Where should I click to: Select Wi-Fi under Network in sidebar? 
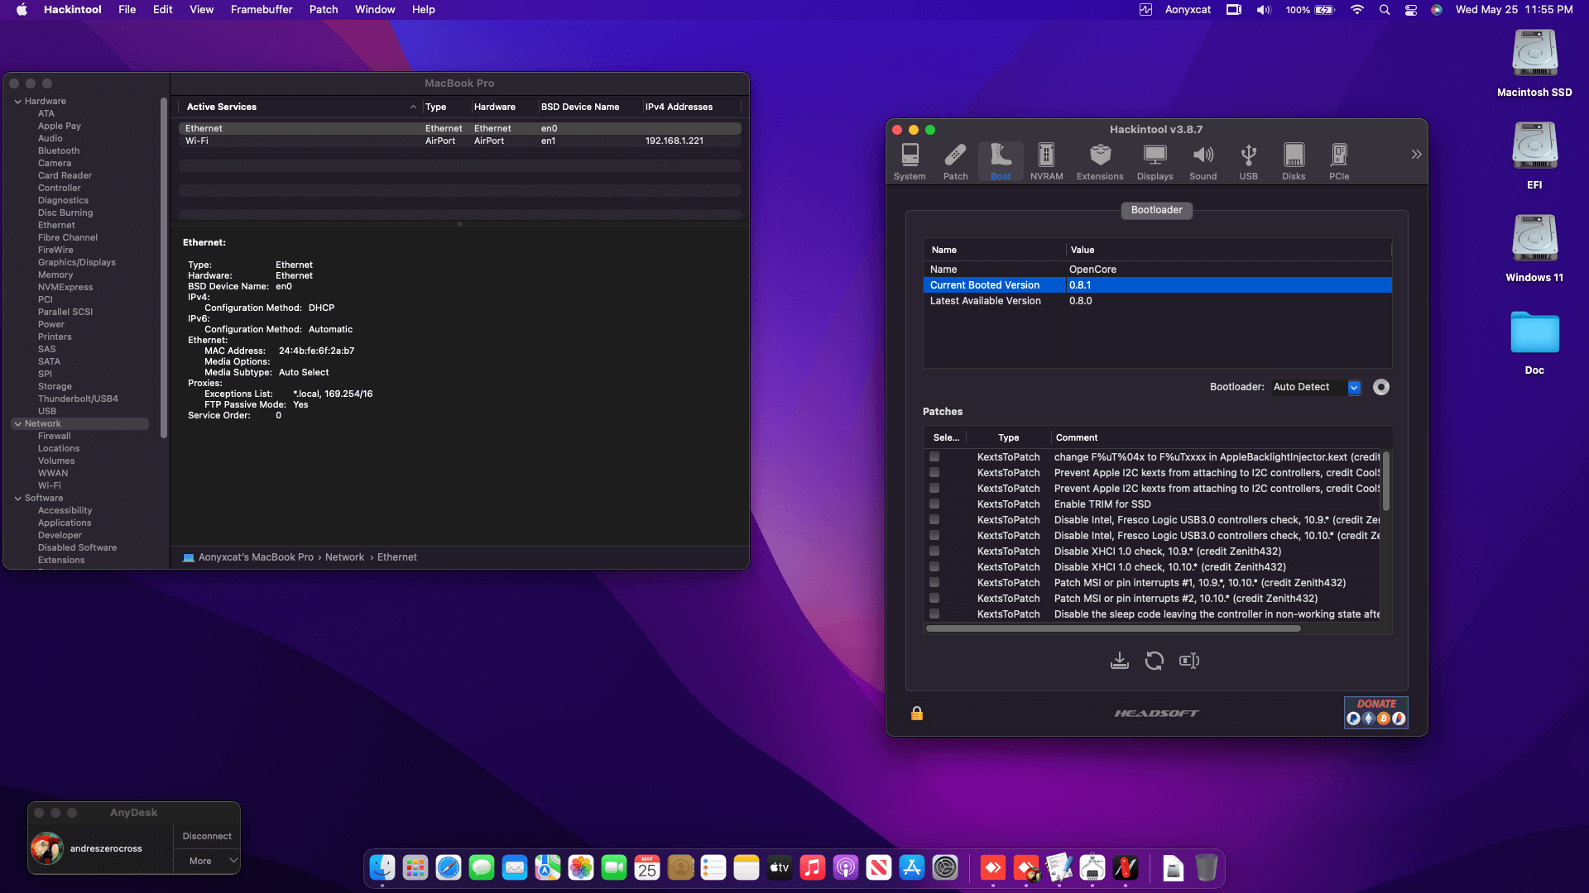point(50,485)
